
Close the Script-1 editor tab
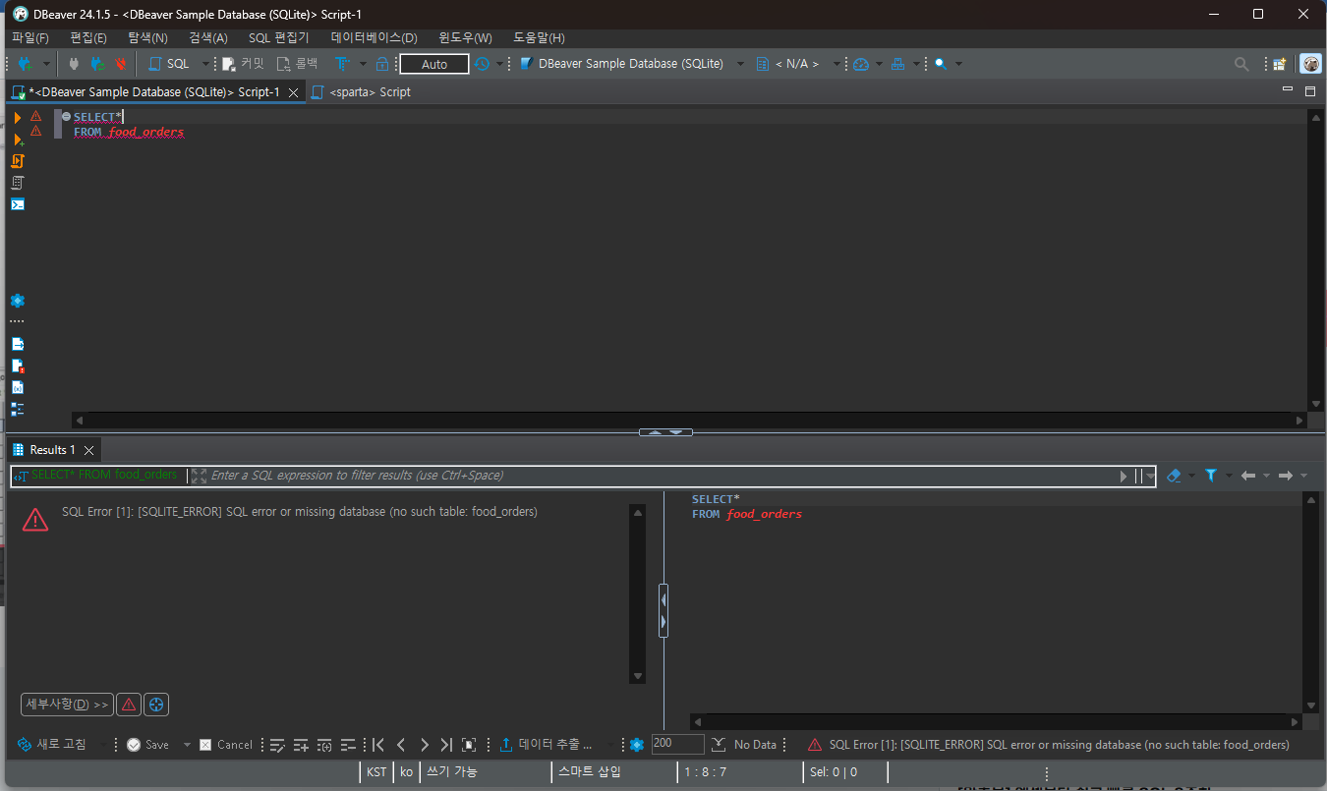293,92
